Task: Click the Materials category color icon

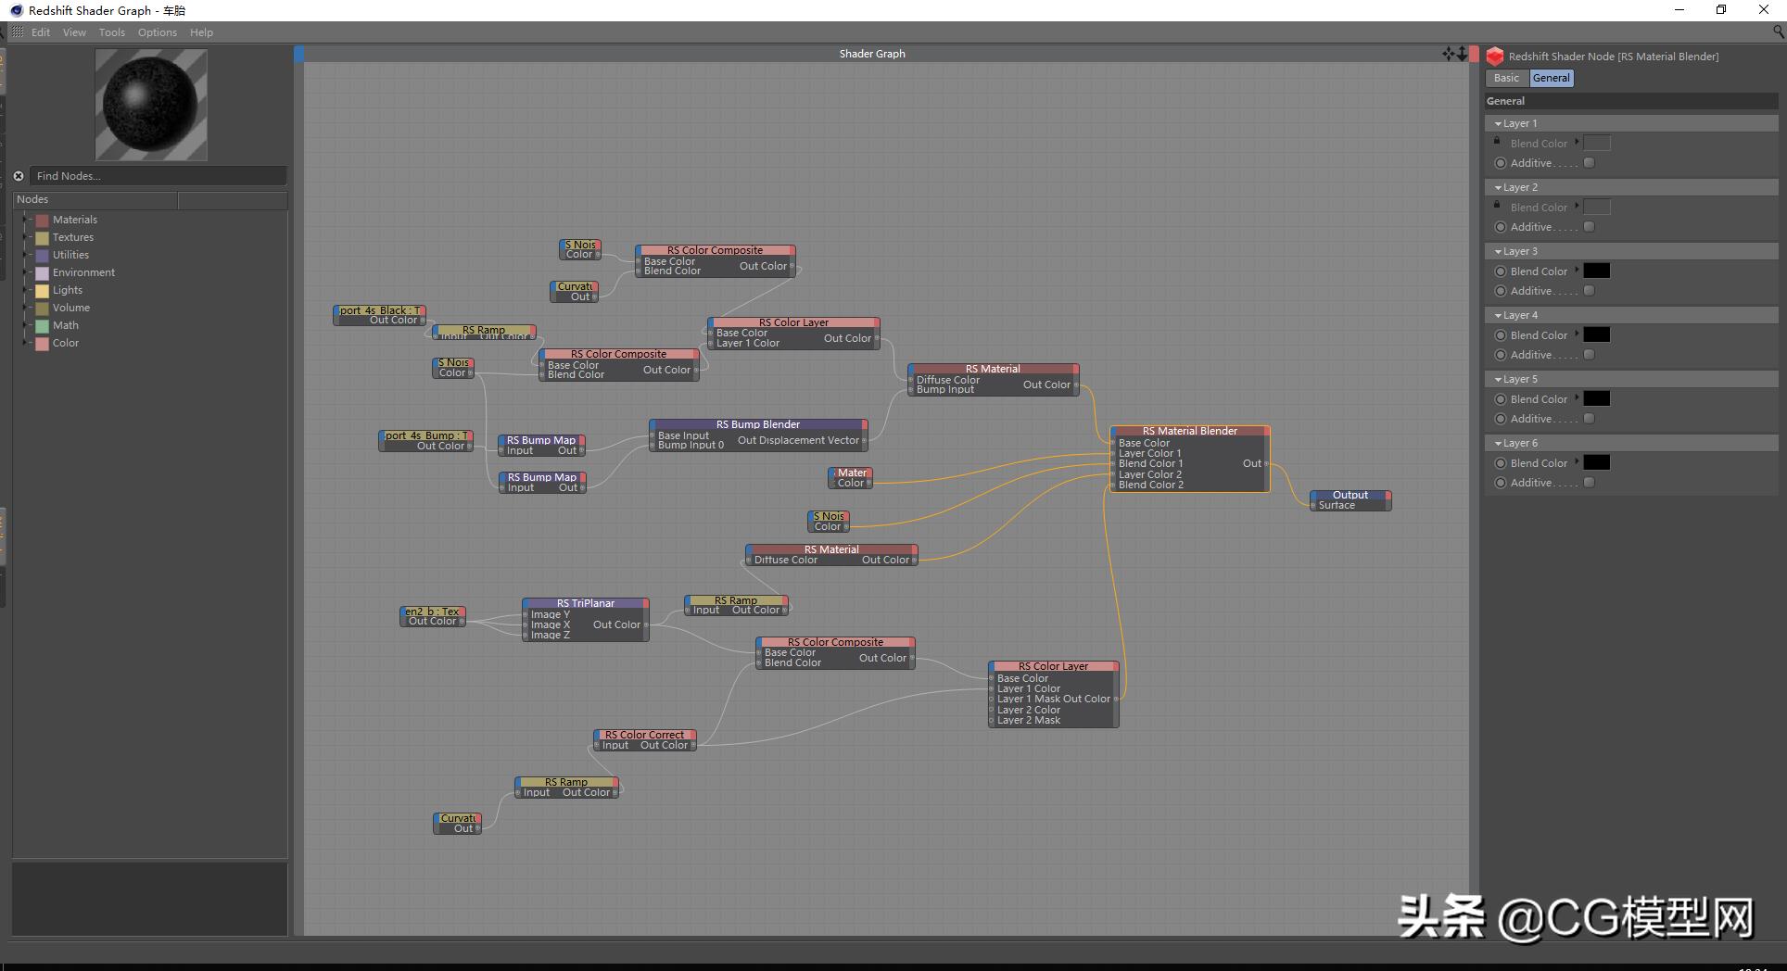Action: [42, 221]
